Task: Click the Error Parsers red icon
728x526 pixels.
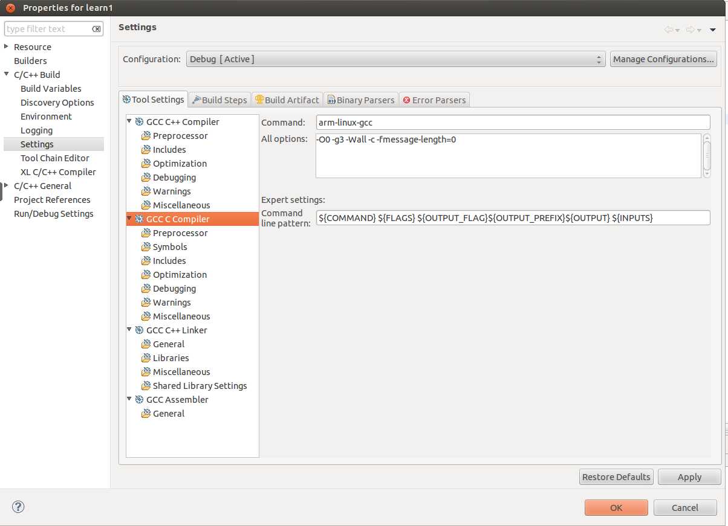Action: pyautogui.click(x=406, y=100)
